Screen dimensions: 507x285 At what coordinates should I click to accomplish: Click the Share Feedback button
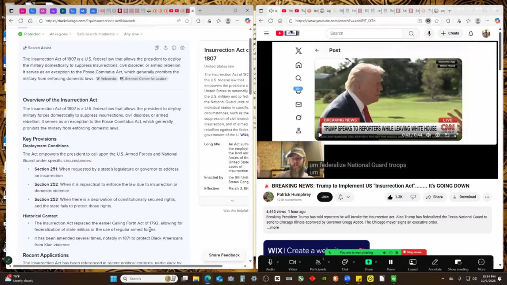pyautogui.click(x=224, y=255)
